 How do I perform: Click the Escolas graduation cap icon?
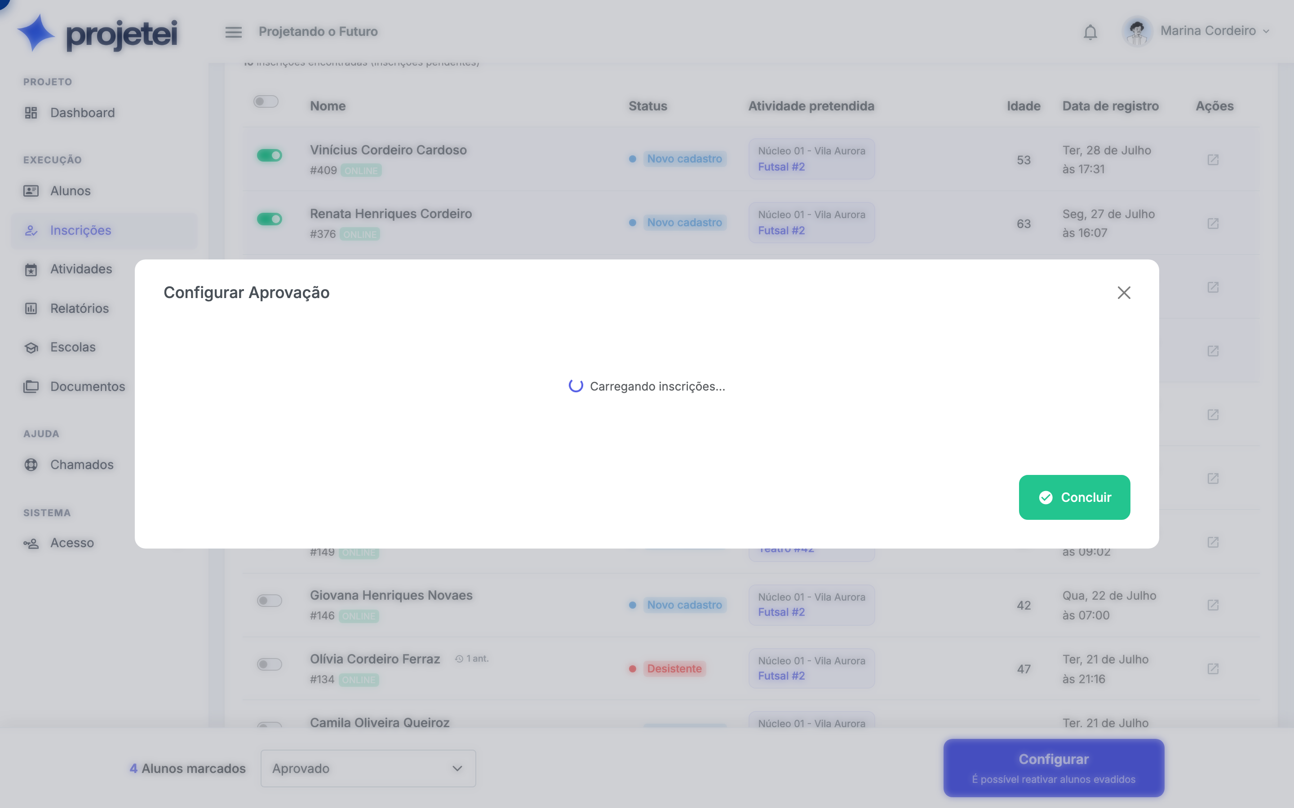(31, 347)
